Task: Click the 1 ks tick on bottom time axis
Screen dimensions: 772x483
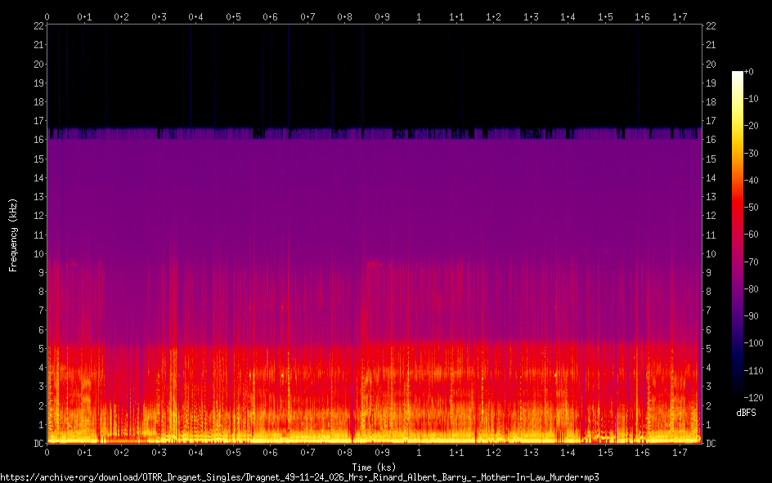Action: click(x=419, y=453)
